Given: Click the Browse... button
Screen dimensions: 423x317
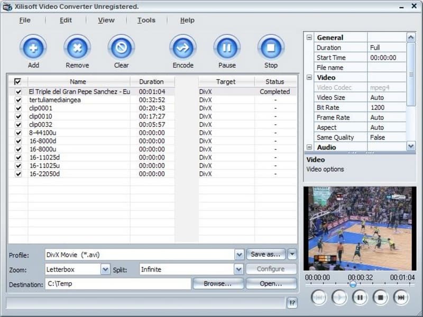Looking at the screenshot, I should (x=218, y=284).
